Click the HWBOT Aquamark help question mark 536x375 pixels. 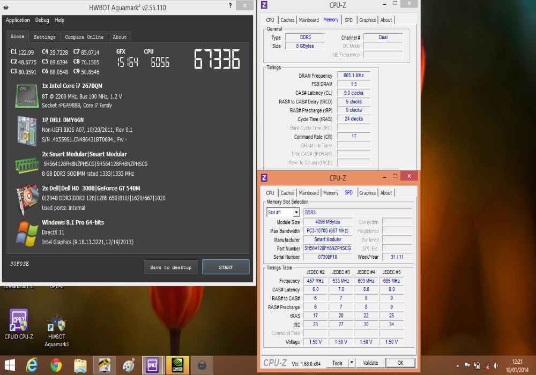230,5
